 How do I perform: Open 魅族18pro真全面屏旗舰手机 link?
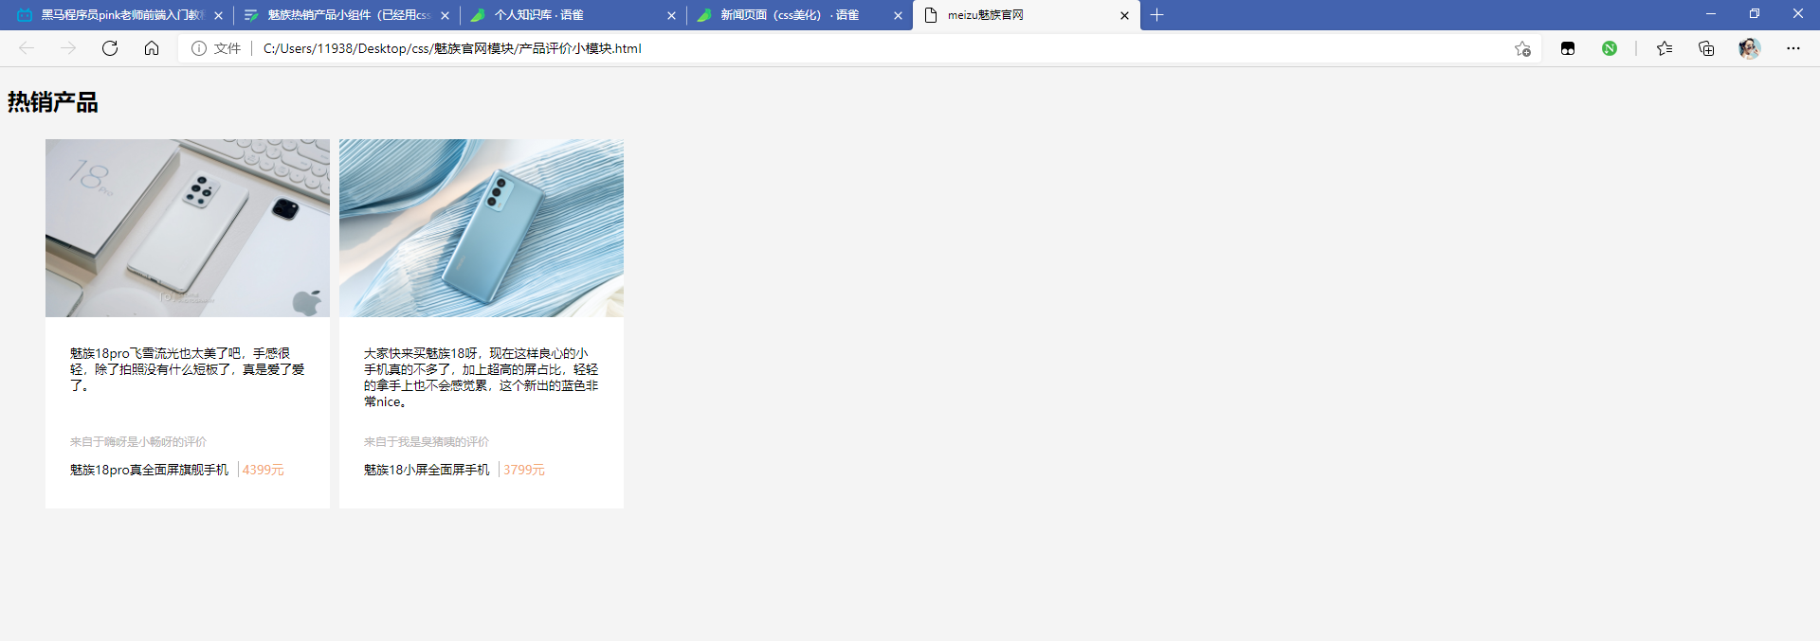point(150,470)
